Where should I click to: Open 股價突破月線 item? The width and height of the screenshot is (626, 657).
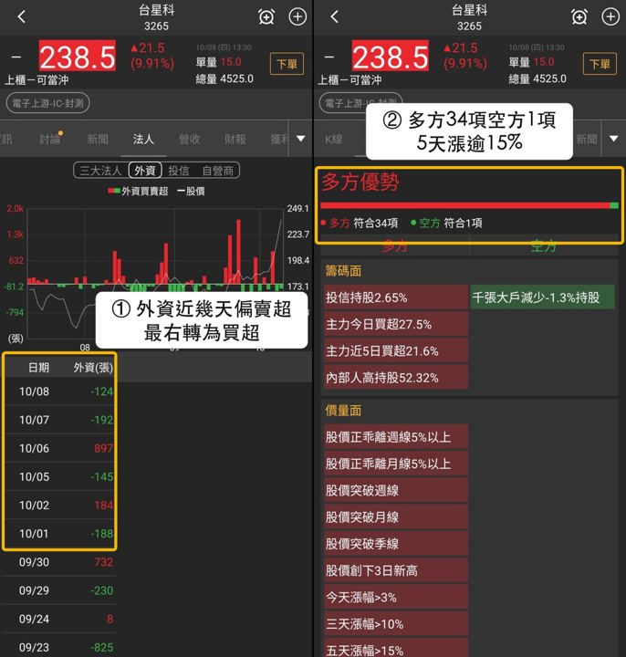click(x=395, y=517)
